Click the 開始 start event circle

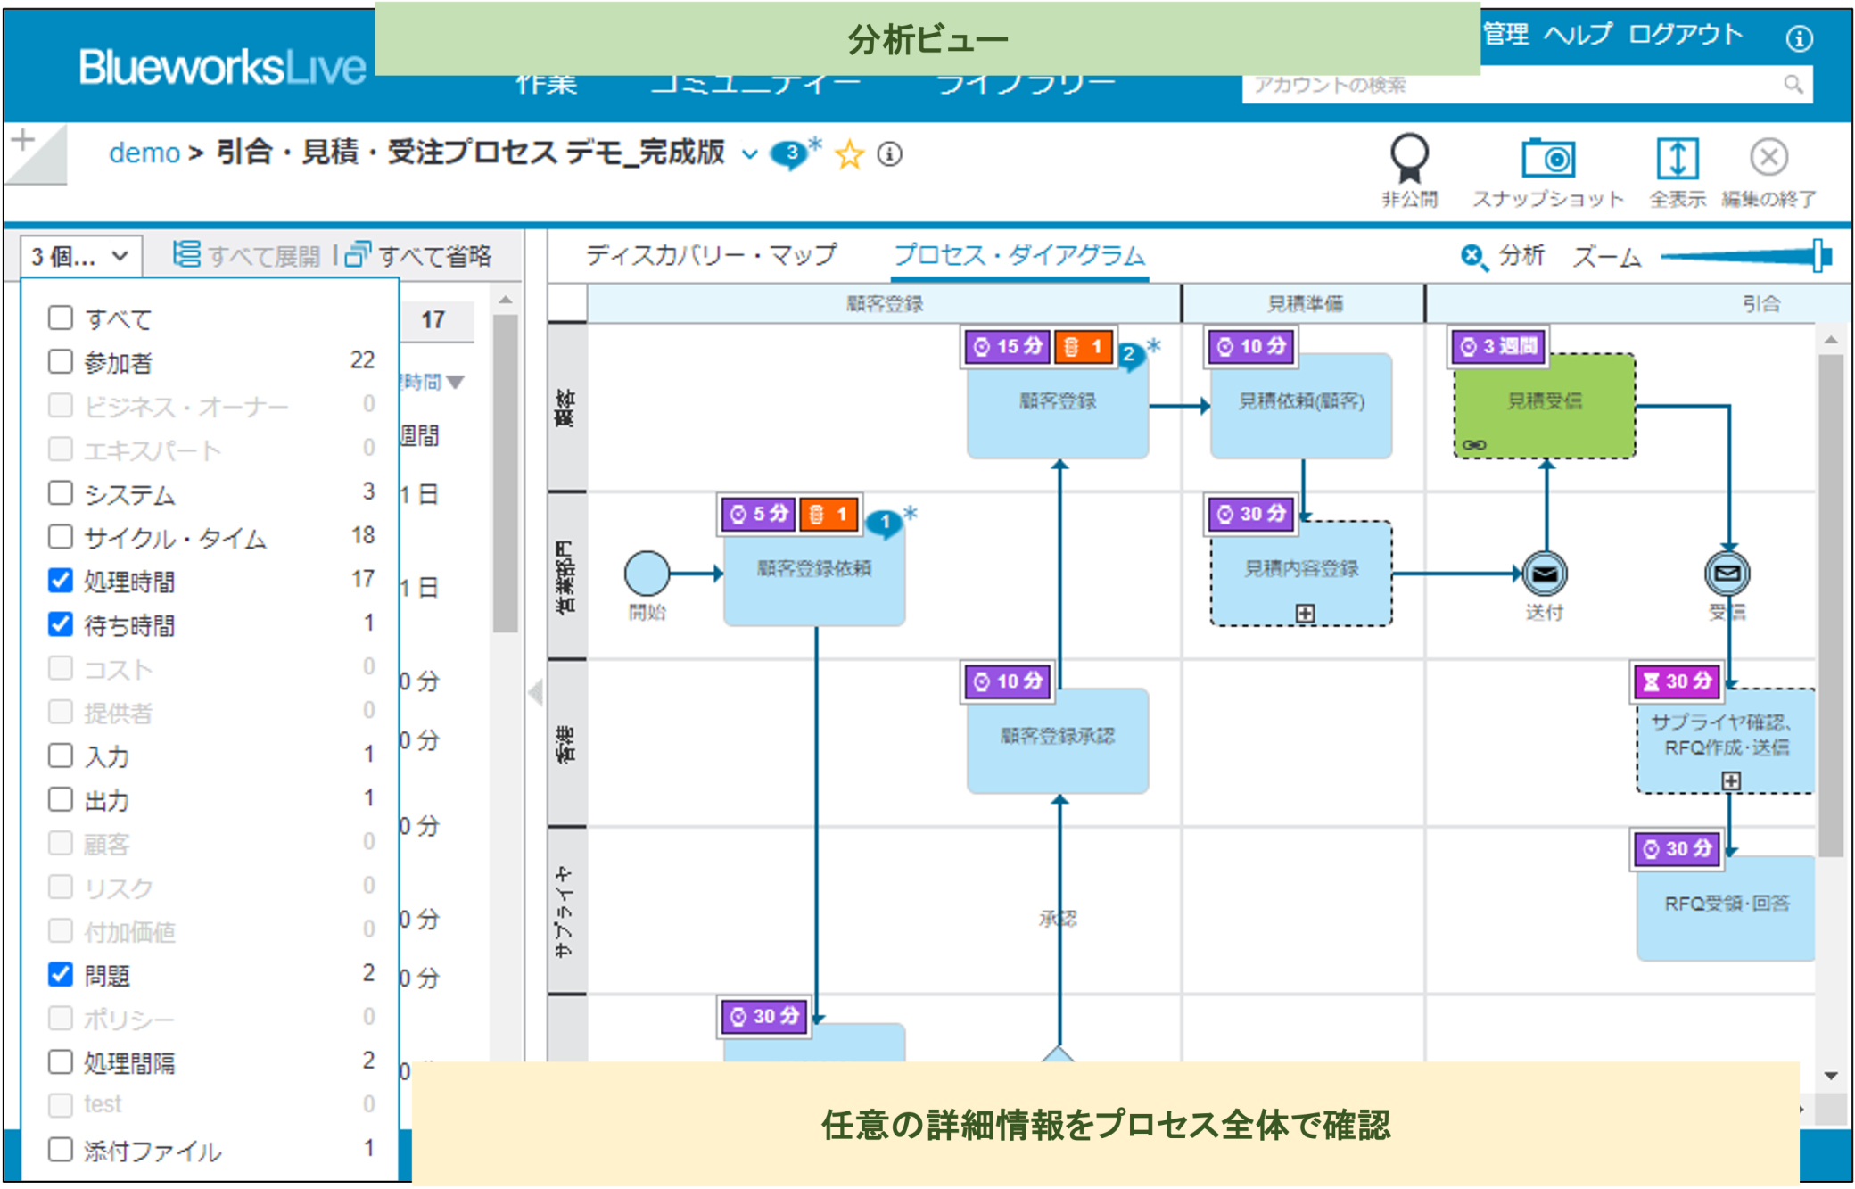click(647, 573)
